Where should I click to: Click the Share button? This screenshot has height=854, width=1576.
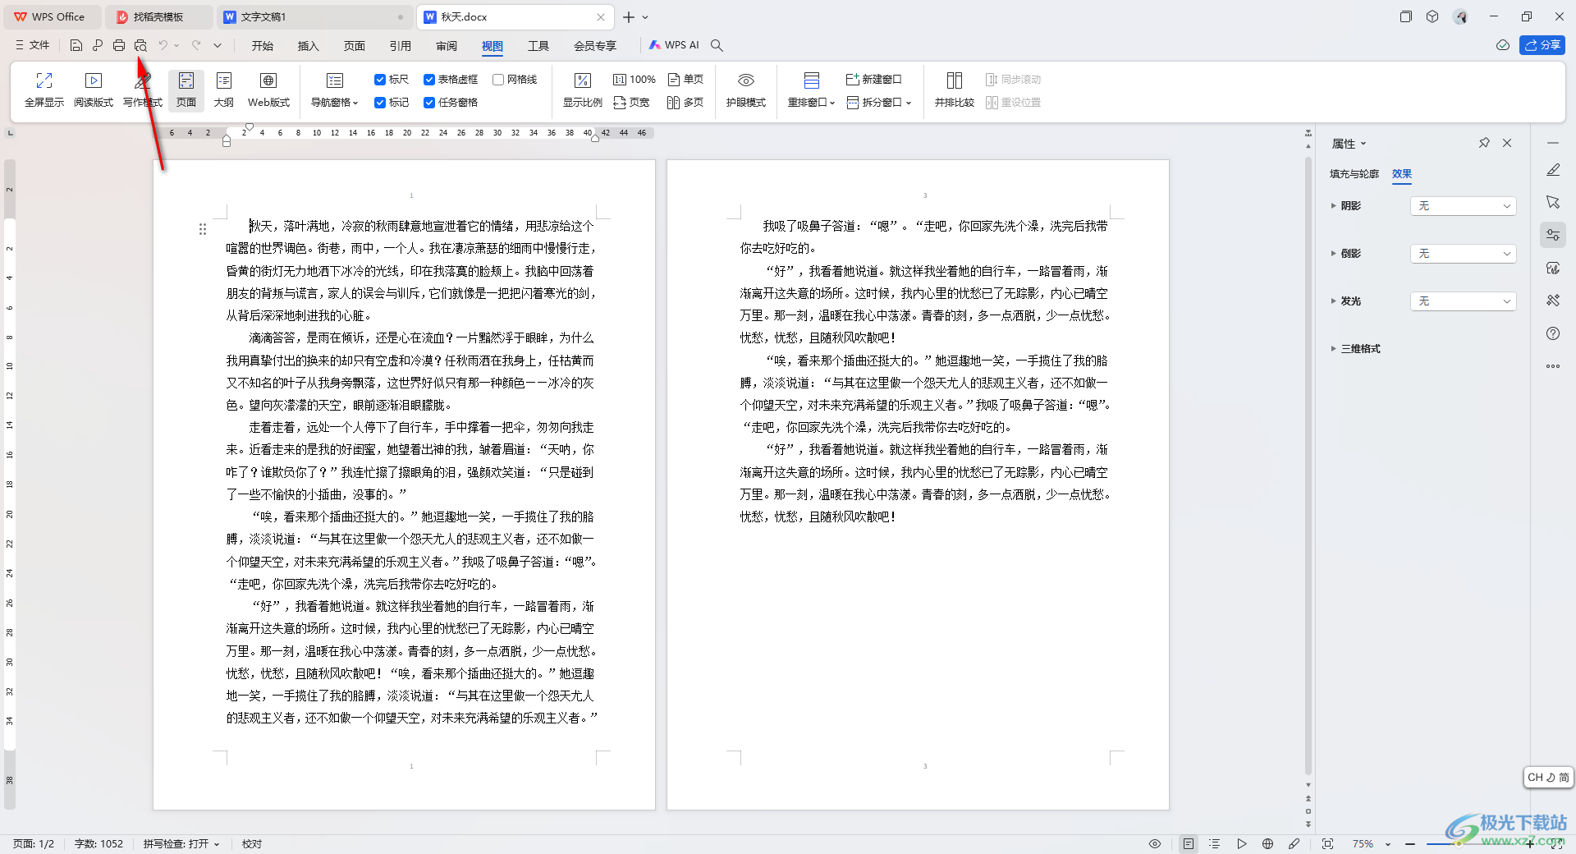click(1542, 45)
